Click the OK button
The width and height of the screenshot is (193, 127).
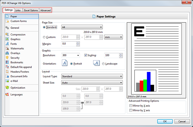click(x=165, y=122)
